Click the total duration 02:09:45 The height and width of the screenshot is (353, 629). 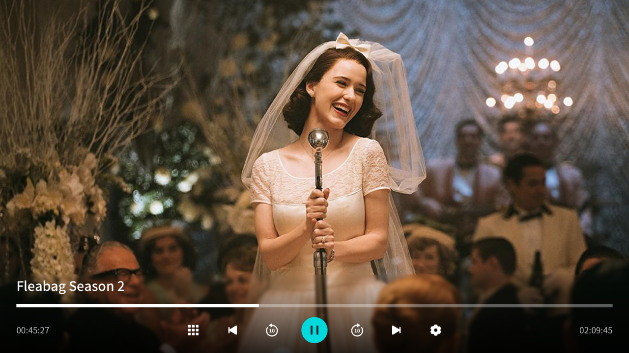(596, 330)
